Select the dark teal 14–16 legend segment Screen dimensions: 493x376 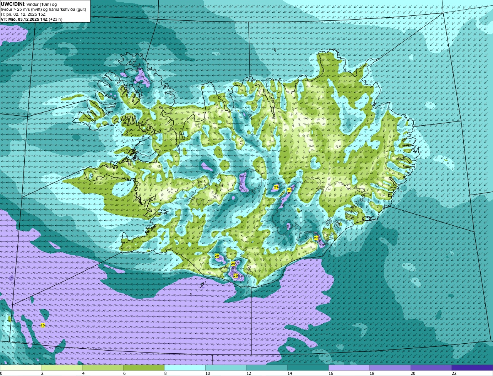pyautogui.click(x=308, y=368)
